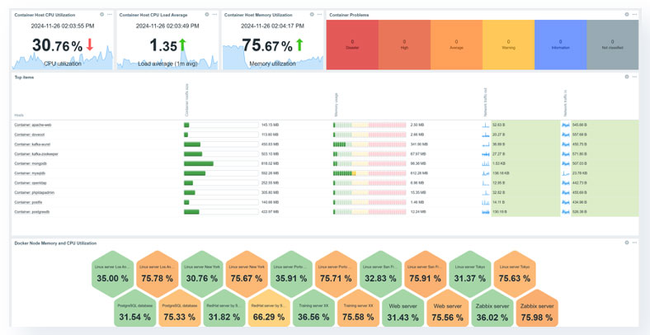Open three-dot menu of CPU Load Average widget
This screenshot has height=335, width=650.
[214, 15]
